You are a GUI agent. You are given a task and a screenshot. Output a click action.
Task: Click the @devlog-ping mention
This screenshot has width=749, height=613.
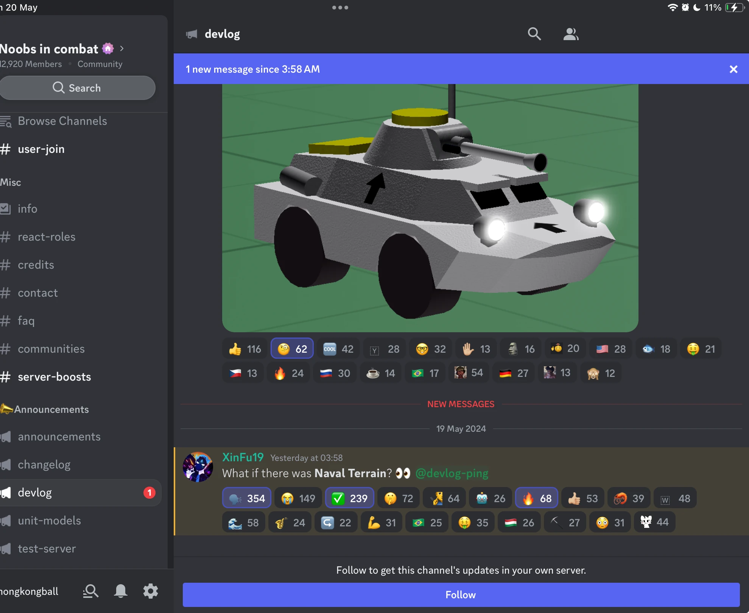(452, 473)
